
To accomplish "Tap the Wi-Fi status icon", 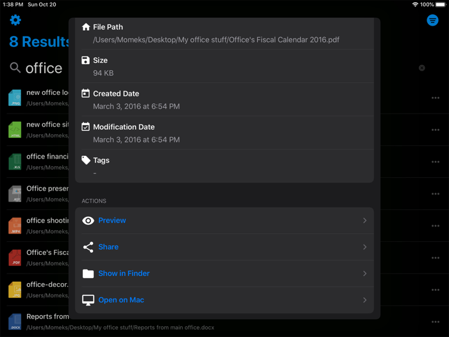I will coord(415,4).
